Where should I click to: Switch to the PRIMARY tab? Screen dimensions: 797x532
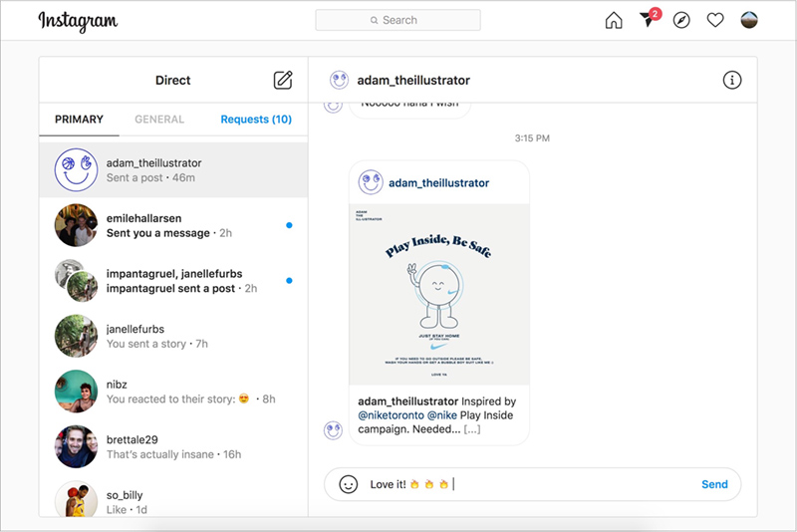(79, 120)
